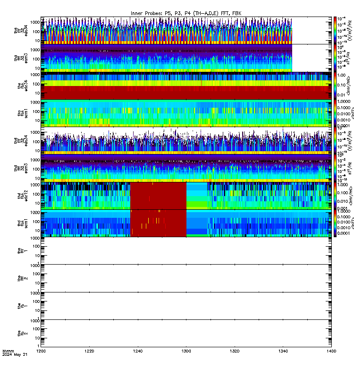Viewport: 354px width, 378px height.
Task: Click the 1300 time axis label
Action: coord(186,351)
